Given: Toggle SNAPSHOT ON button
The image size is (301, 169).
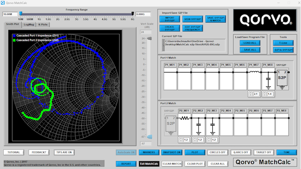Looking at the screenshot, I should (x=172, y=152).
